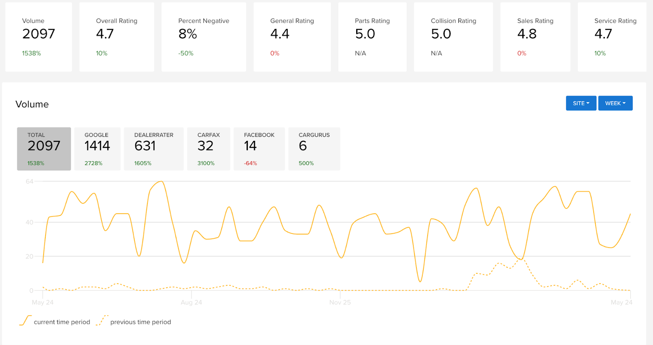653x345 pixels.
Task: Open the Collision Rating card
Action: 453,37
